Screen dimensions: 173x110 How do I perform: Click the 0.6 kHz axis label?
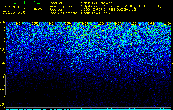point(2,105)
